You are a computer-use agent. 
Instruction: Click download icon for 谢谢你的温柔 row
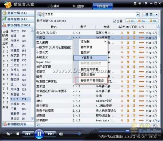pos(134,111)
